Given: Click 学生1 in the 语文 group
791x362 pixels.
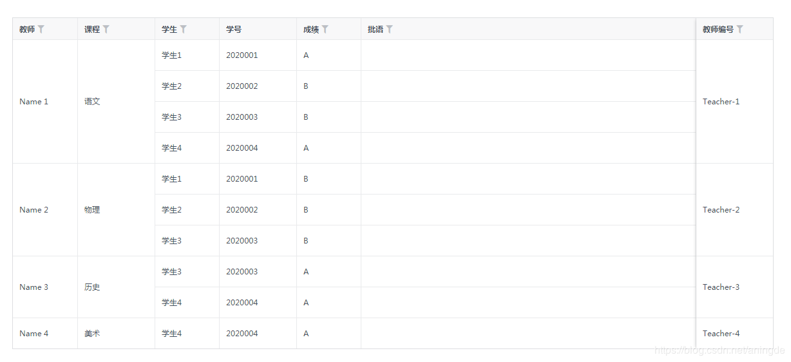Looking at the screenshot, I should tap(172, 55).
